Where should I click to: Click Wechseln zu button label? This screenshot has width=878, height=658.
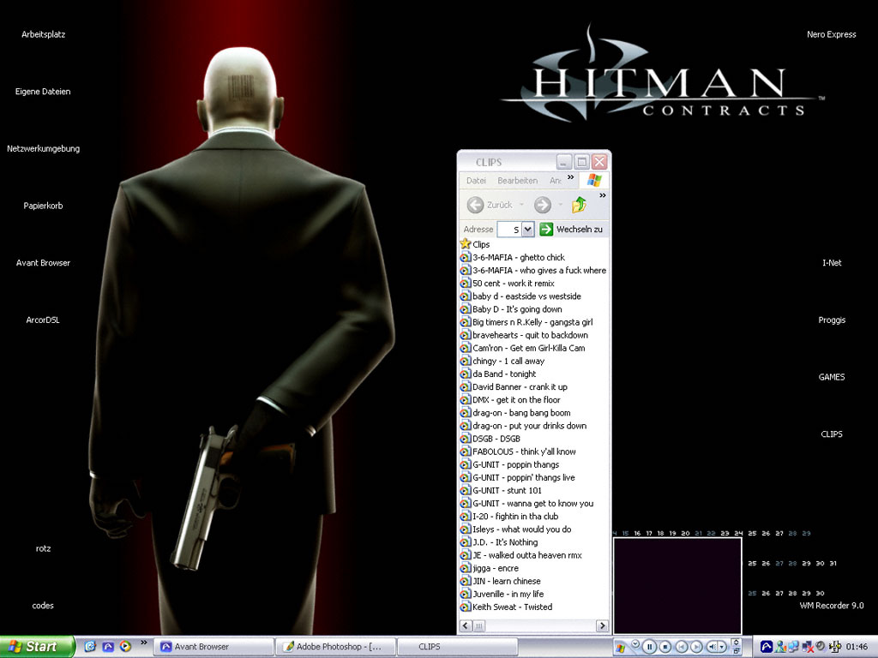tap(580, 229)
